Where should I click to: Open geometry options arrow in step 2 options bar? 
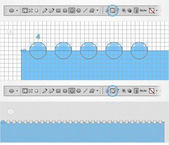97,91
